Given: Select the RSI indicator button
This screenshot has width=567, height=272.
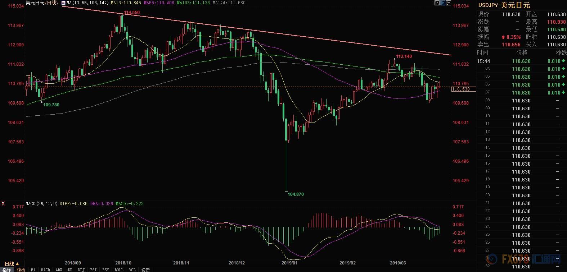Looking at the screenshot, I should 93,269.
